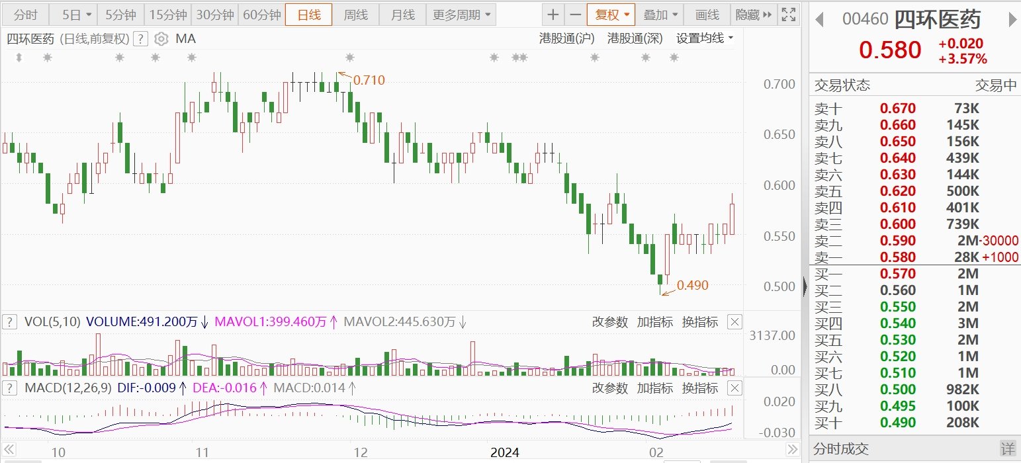Toggle 港股通(沪) marker display
This screenshot has height=463, width=1021.
[567, 38]
